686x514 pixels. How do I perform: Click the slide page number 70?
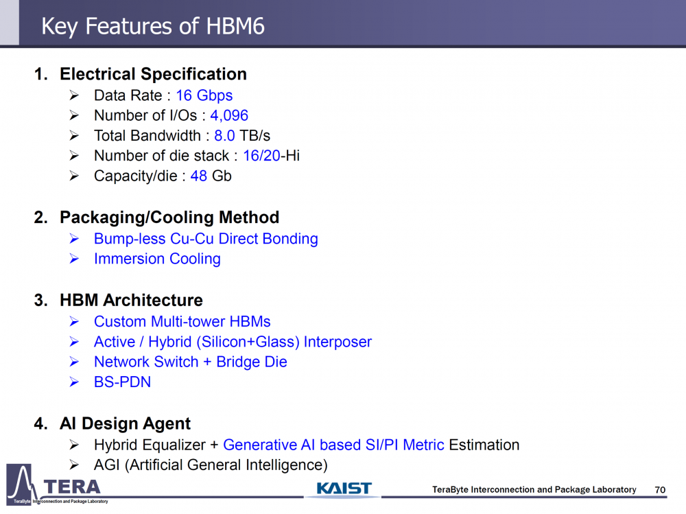[x=660, y=489]
